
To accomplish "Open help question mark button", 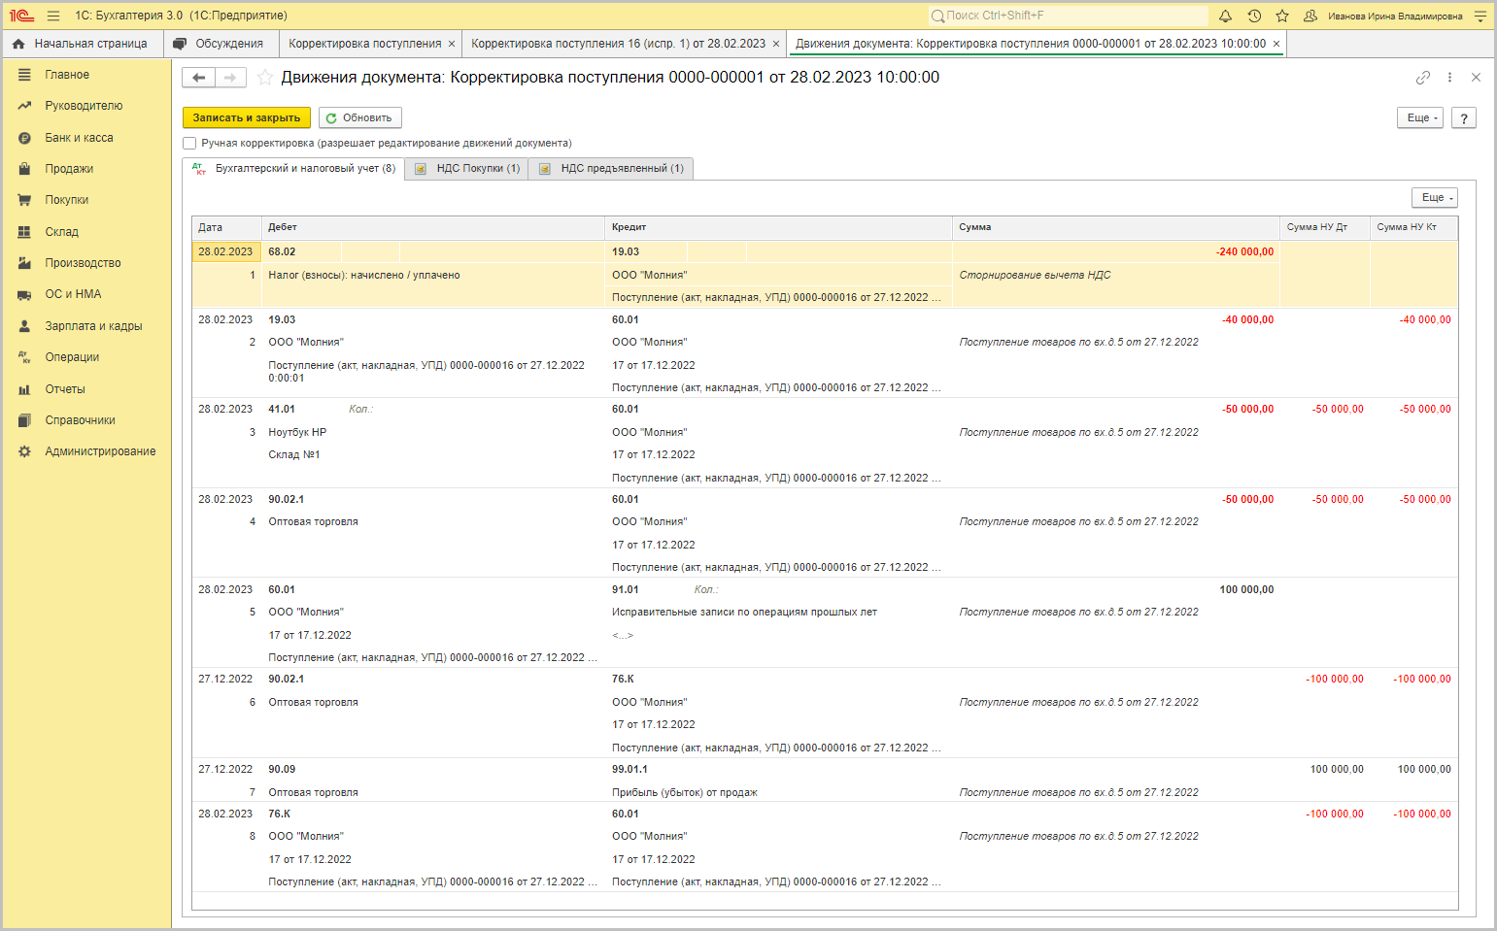I will (1464, 117).
